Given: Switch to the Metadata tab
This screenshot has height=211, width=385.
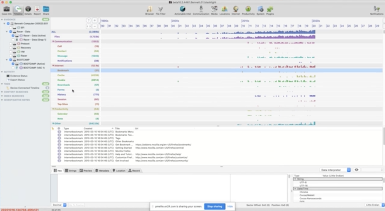Looking at the screenshot, I should coord(102,171).
